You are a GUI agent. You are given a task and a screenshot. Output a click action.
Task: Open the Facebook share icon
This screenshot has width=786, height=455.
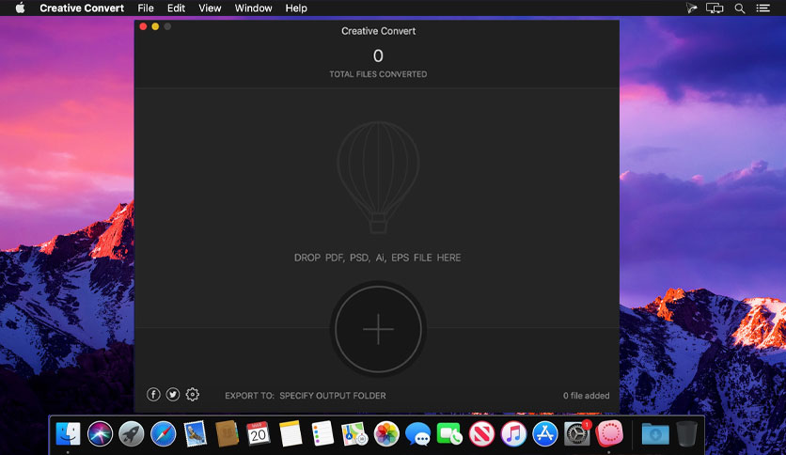153,395
